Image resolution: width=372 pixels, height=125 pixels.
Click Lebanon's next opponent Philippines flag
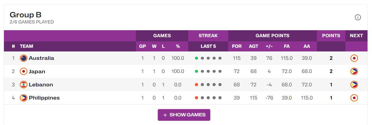tap(354, 85)
